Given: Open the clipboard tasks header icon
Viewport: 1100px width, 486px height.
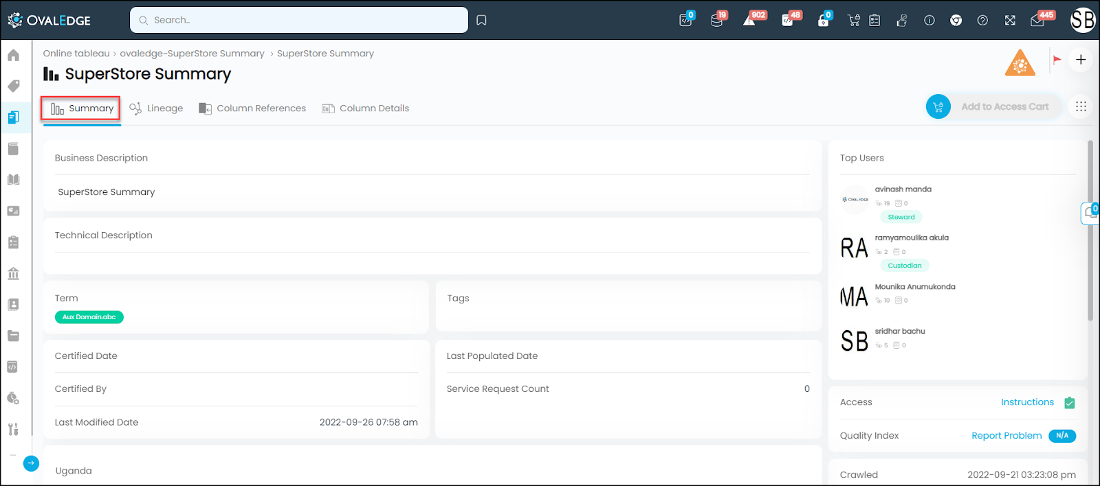Looking at the screenshot, I should pos(874,21).
